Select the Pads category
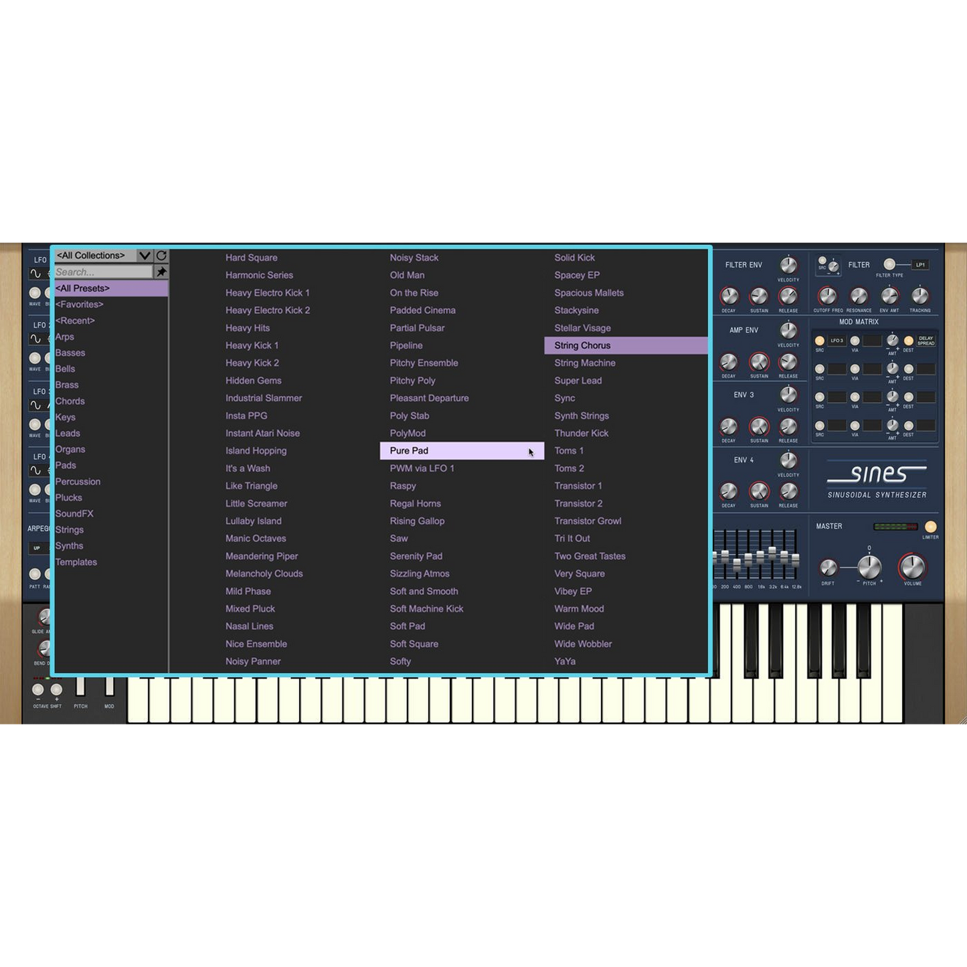 [66, 465]
